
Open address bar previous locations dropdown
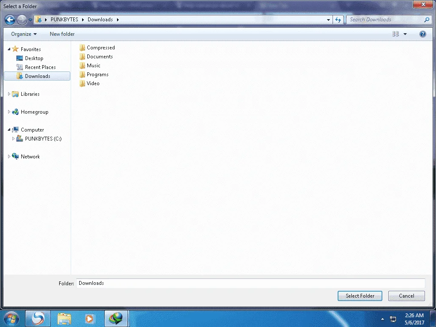tap(328, 20)
